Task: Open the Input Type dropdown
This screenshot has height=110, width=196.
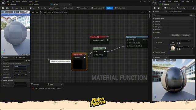Action: point(20,72)
